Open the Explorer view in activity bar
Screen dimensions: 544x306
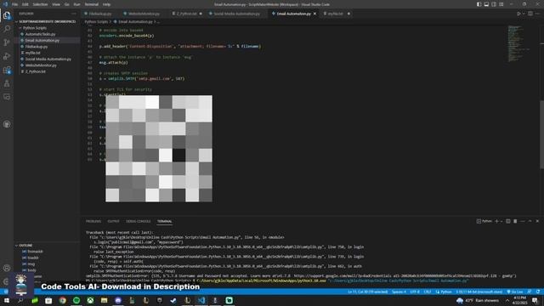[7, 15]
